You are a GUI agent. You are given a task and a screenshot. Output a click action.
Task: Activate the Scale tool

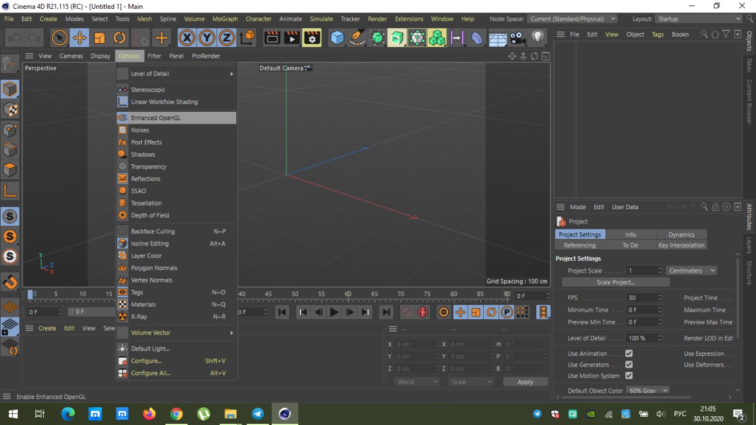pos(99,38)
